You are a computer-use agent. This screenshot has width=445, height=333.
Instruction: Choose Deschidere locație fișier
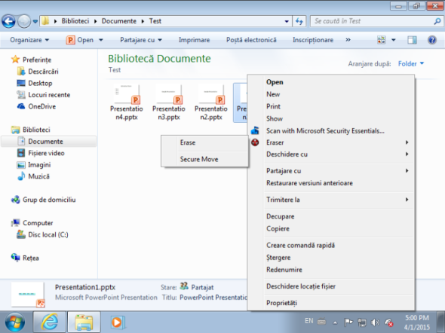click(x=331, y=286)
